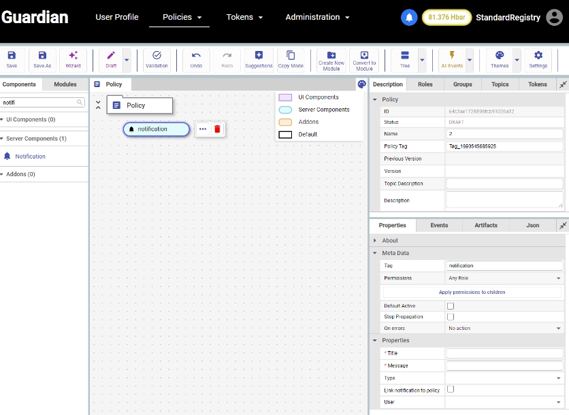Open the notifications bell in header
Viewport: 569px width, 415px height.
[409, 18]
